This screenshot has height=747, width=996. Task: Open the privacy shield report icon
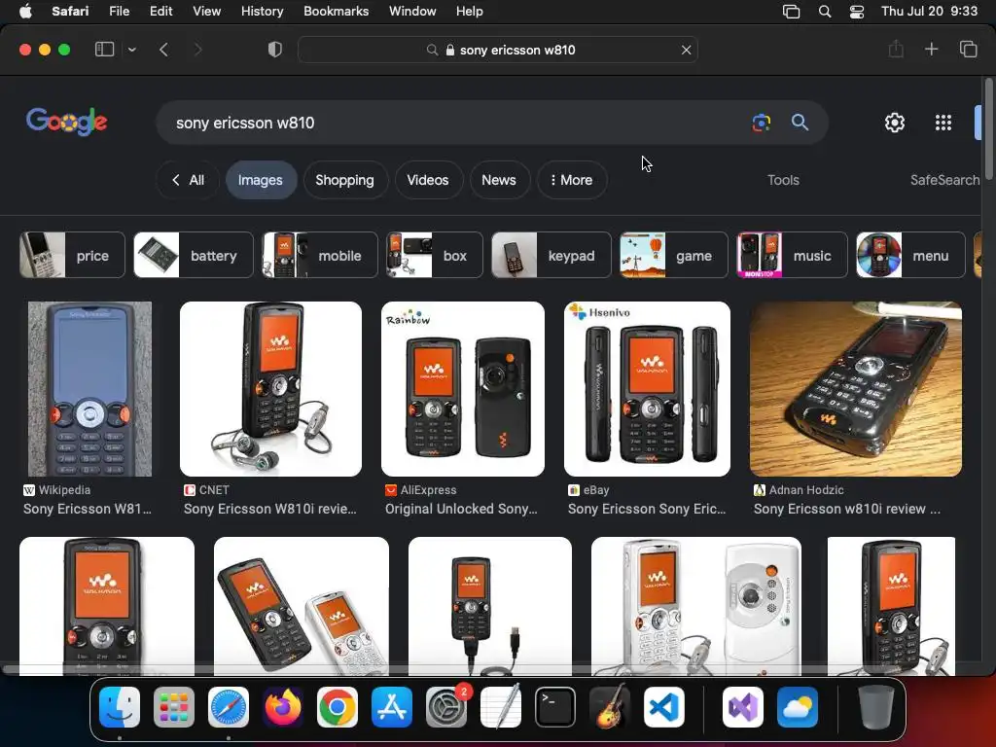point(275,50)
